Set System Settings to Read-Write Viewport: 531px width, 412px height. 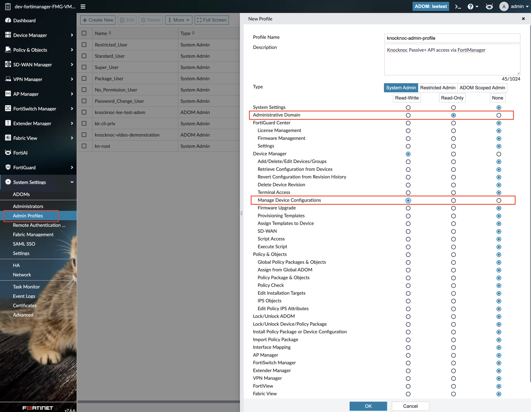coord(408,108)
